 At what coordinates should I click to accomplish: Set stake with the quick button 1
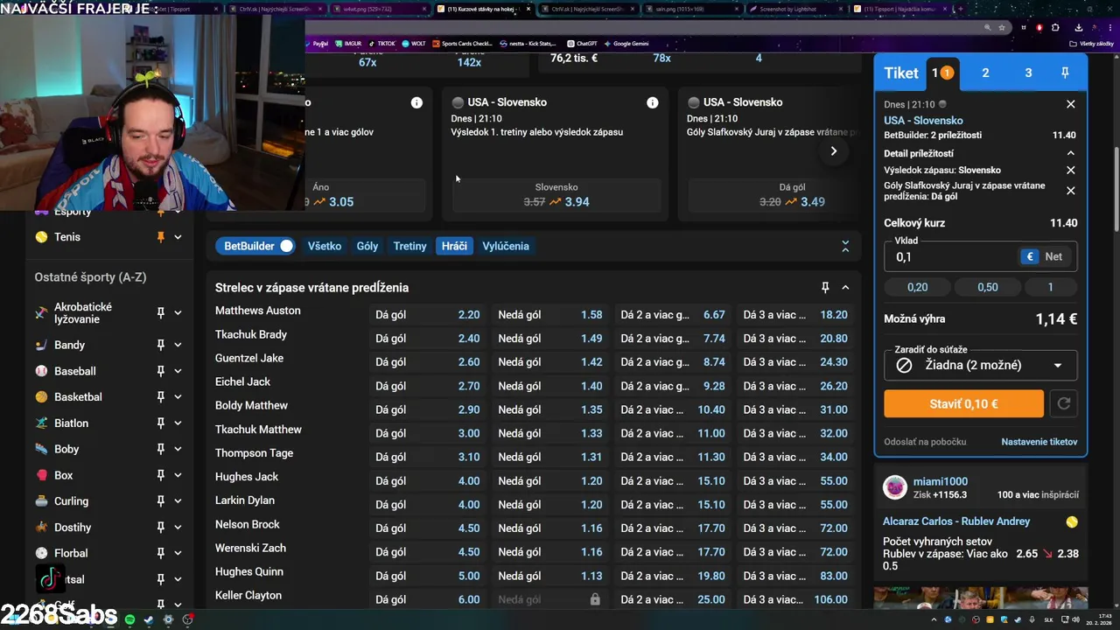pyautogui.click(x=1050, y=287)
